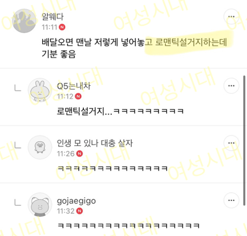
Task: Open more options for Q5는내차's reply
Action: 231,86
